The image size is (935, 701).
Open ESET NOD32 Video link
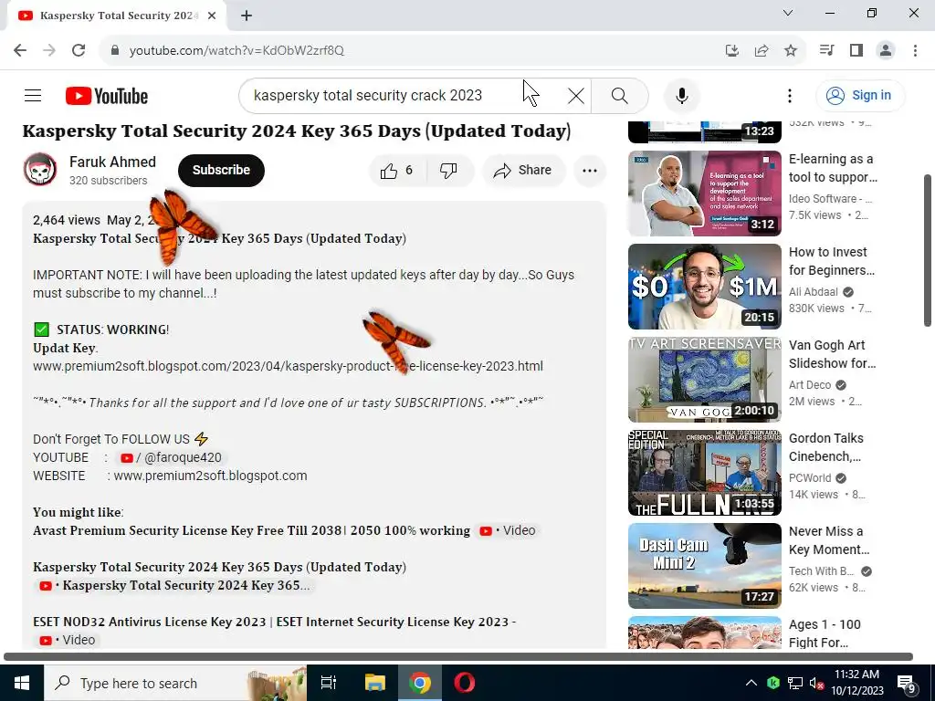66,640
